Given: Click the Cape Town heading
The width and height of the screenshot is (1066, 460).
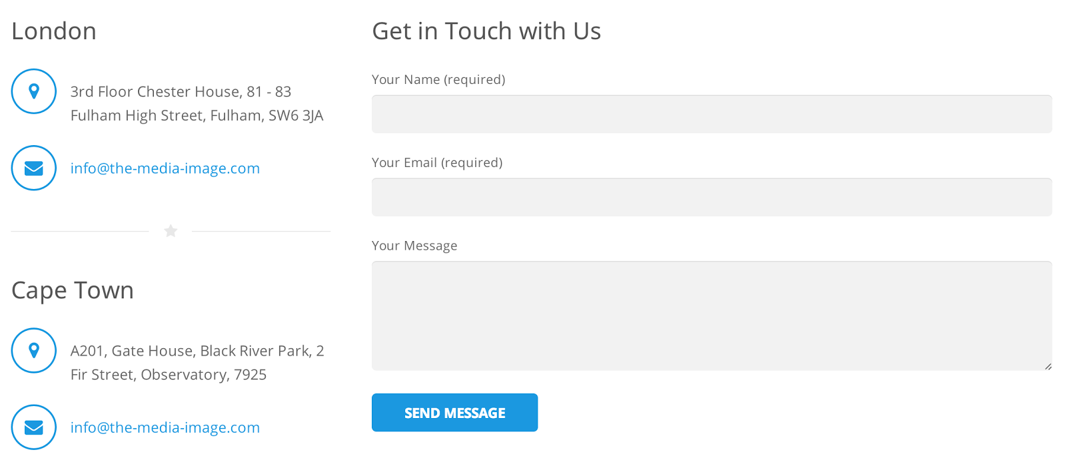Looking at the screenshot, I should point(73,290).
